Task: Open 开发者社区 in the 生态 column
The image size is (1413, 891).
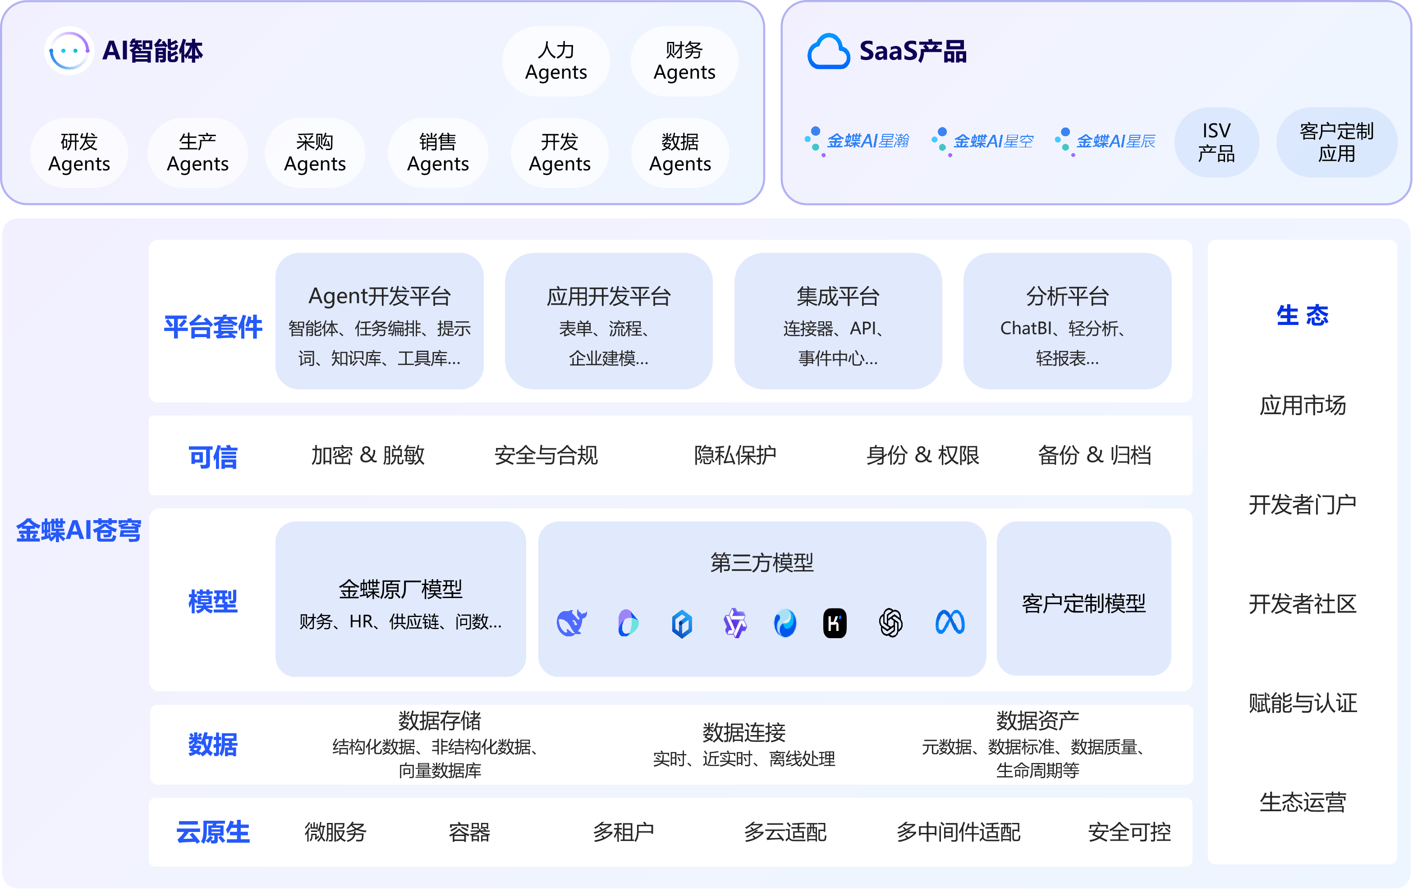Action: tap(1303, 603)
